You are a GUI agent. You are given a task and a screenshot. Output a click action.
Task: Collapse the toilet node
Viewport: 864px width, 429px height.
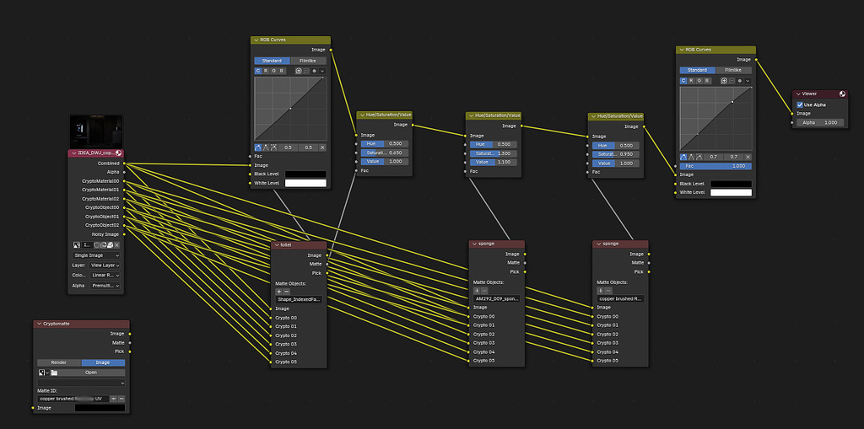[x=277, y=244]
